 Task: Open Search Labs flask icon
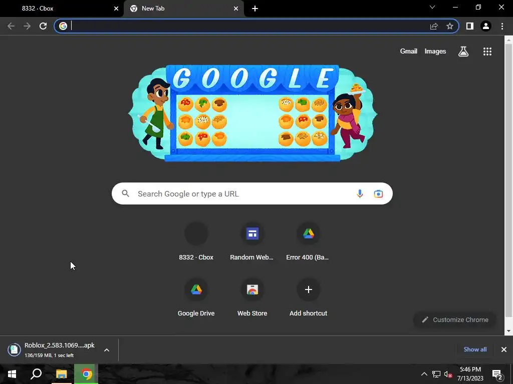463,51
